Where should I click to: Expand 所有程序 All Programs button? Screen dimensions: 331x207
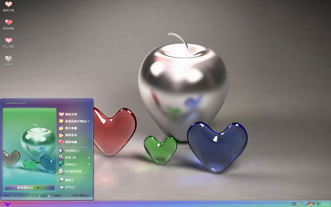click(x=30, y=188)
